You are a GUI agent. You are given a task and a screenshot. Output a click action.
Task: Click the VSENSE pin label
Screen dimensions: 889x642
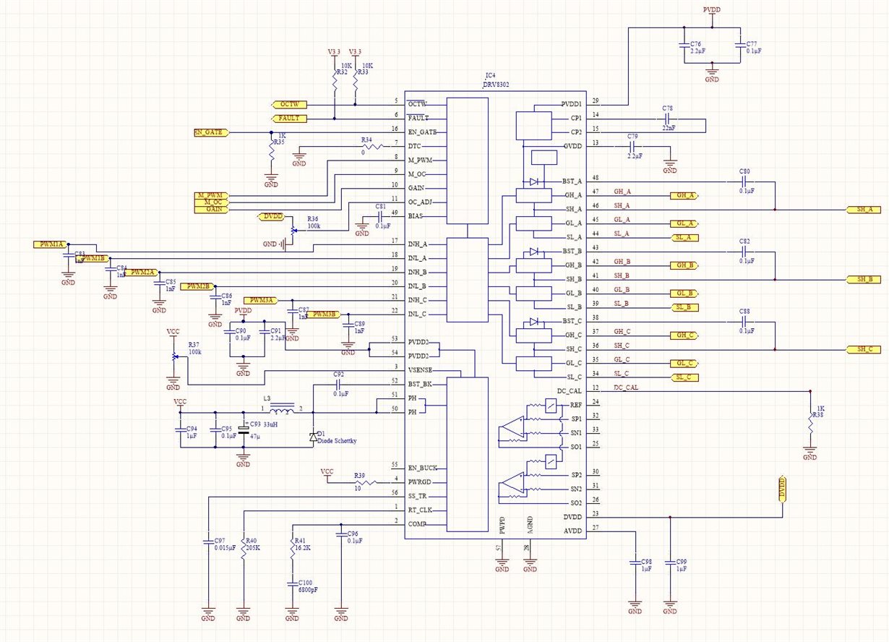tap(422, 370)
